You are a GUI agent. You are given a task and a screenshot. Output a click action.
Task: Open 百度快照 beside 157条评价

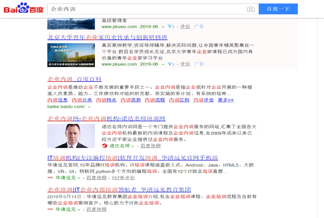click(96, 178)
